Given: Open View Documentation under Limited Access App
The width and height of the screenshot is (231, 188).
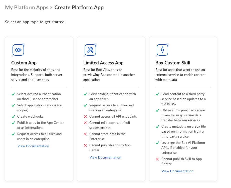Looking at the screenshot, I should pyautogui.click(x=105, y=157).
